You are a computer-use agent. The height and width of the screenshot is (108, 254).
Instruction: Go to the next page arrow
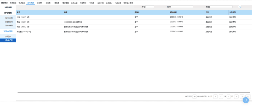coord(236,97)
